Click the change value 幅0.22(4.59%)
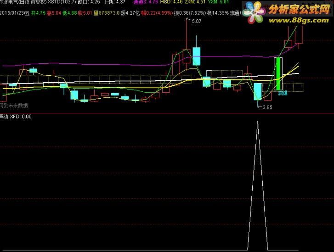This screenshot has width=334, height=252. pyautogui.click(x=157, y=13)
